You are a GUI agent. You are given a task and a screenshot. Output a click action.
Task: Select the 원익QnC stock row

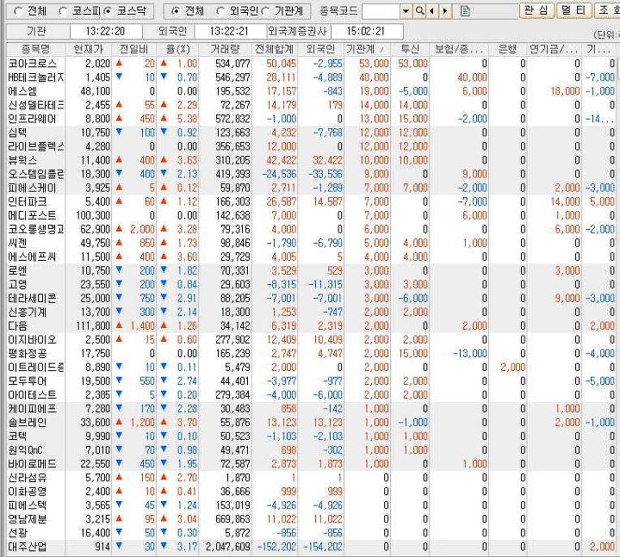[x=313, y=450]
